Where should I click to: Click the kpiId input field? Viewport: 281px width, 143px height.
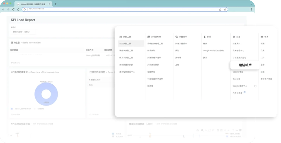click(23, 32)
